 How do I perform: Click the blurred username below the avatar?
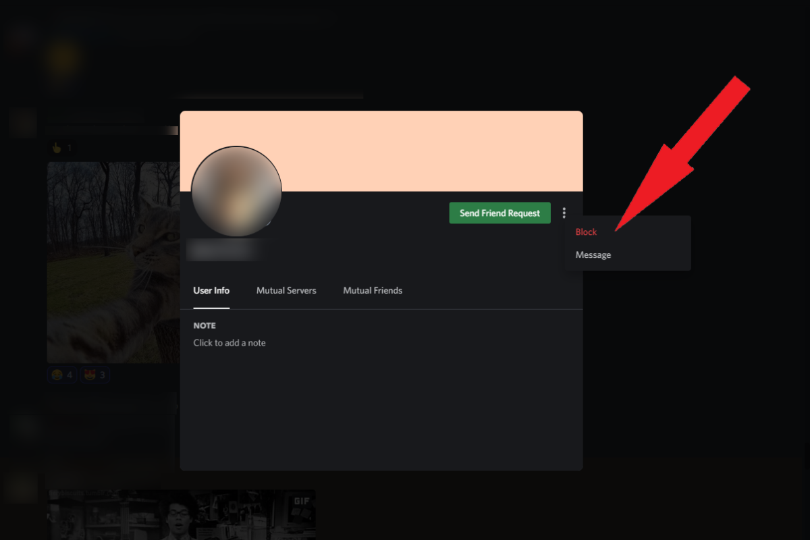point(226,250)
